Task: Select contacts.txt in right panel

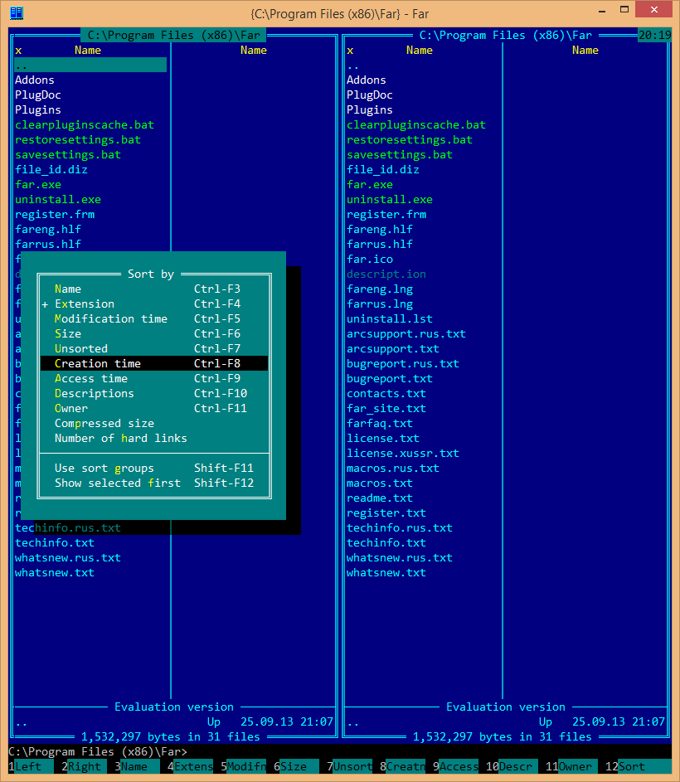Action: [x=386, y=394]
